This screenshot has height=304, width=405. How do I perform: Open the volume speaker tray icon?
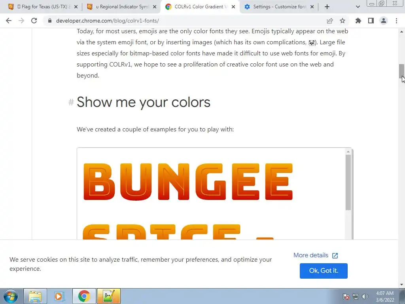coord(365,296)
